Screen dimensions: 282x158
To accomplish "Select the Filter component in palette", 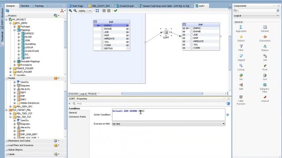I will point(241,48).
